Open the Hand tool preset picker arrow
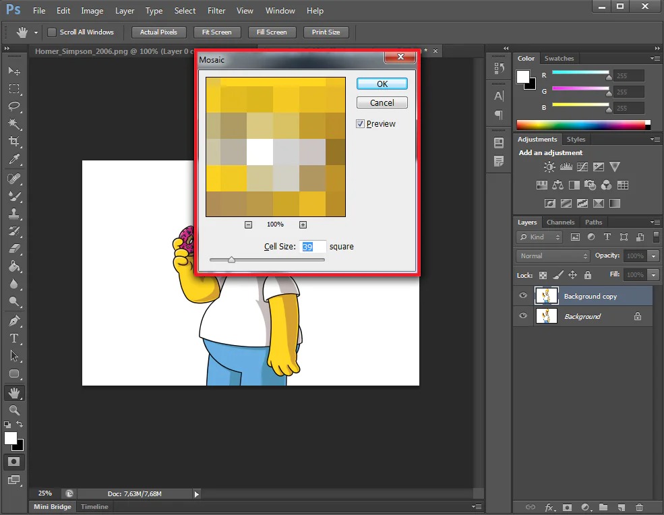664x515 pixels. tap(36, 32)
